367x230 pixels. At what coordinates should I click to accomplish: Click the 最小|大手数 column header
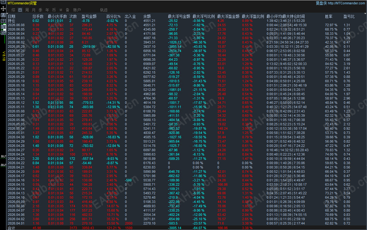point(57,16)
